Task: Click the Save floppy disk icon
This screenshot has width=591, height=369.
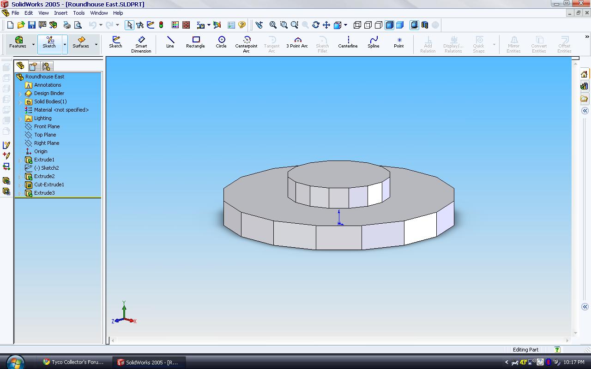Action: (x=31, y=25)
